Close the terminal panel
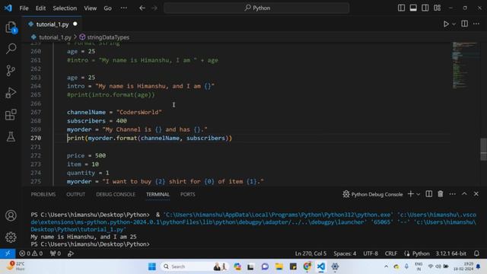The height and width of the screenshot is (274, 487). (x=476, y=194)
